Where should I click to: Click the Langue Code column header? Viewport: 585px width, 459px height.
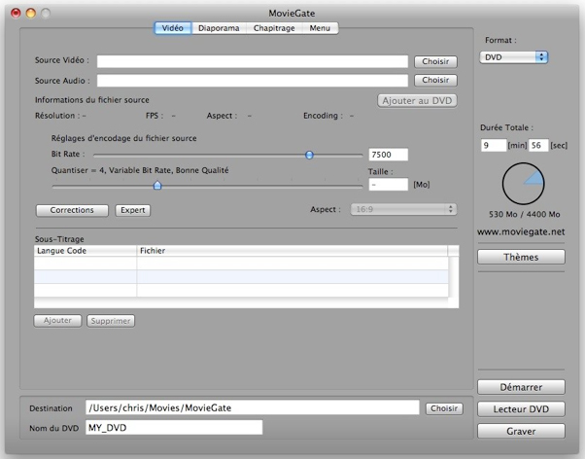click(x=86, y=251)
